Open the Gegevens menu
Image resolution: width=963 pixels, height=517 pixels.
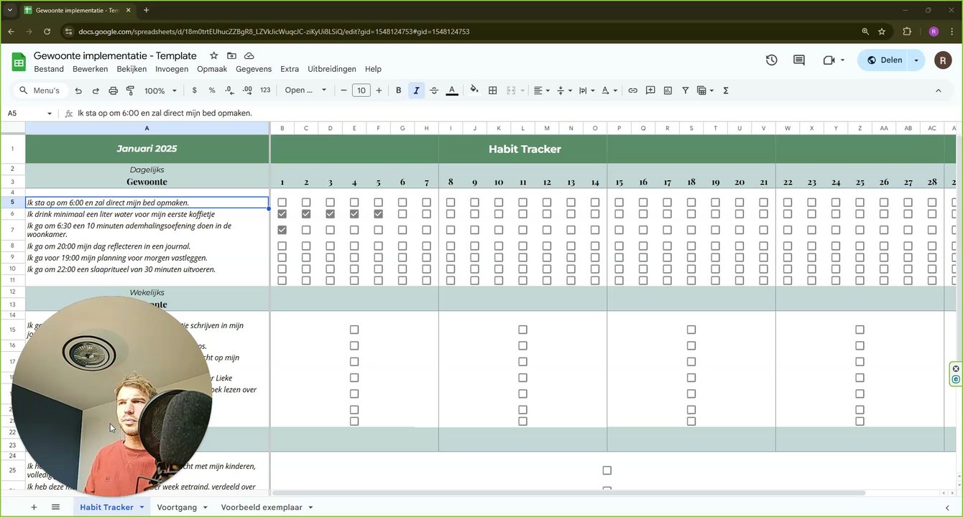(x=254, y=69)
